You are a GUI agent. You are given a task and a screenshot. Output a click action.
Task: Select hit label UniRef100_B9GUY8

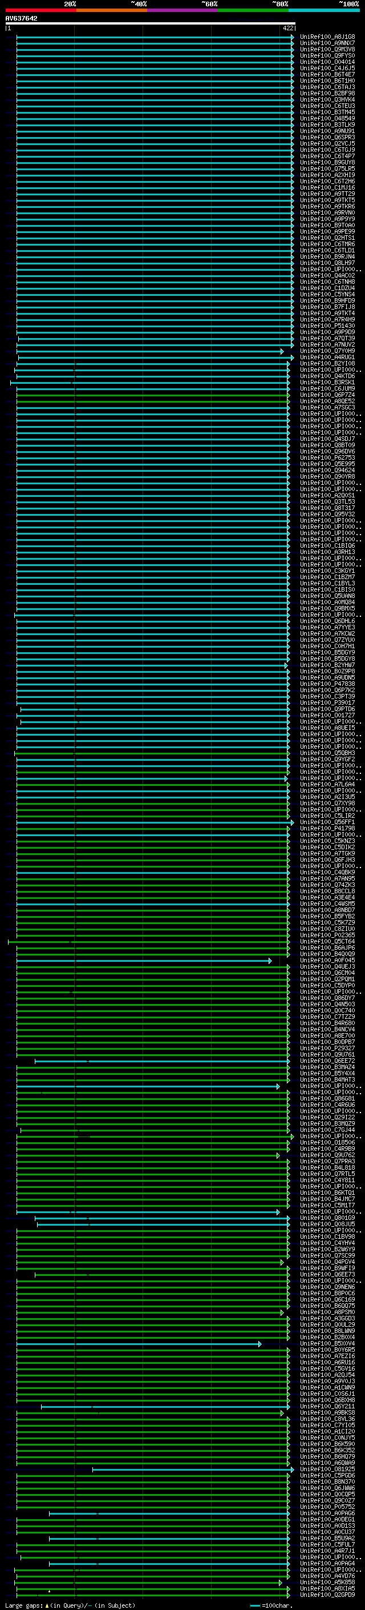(327, 163)
